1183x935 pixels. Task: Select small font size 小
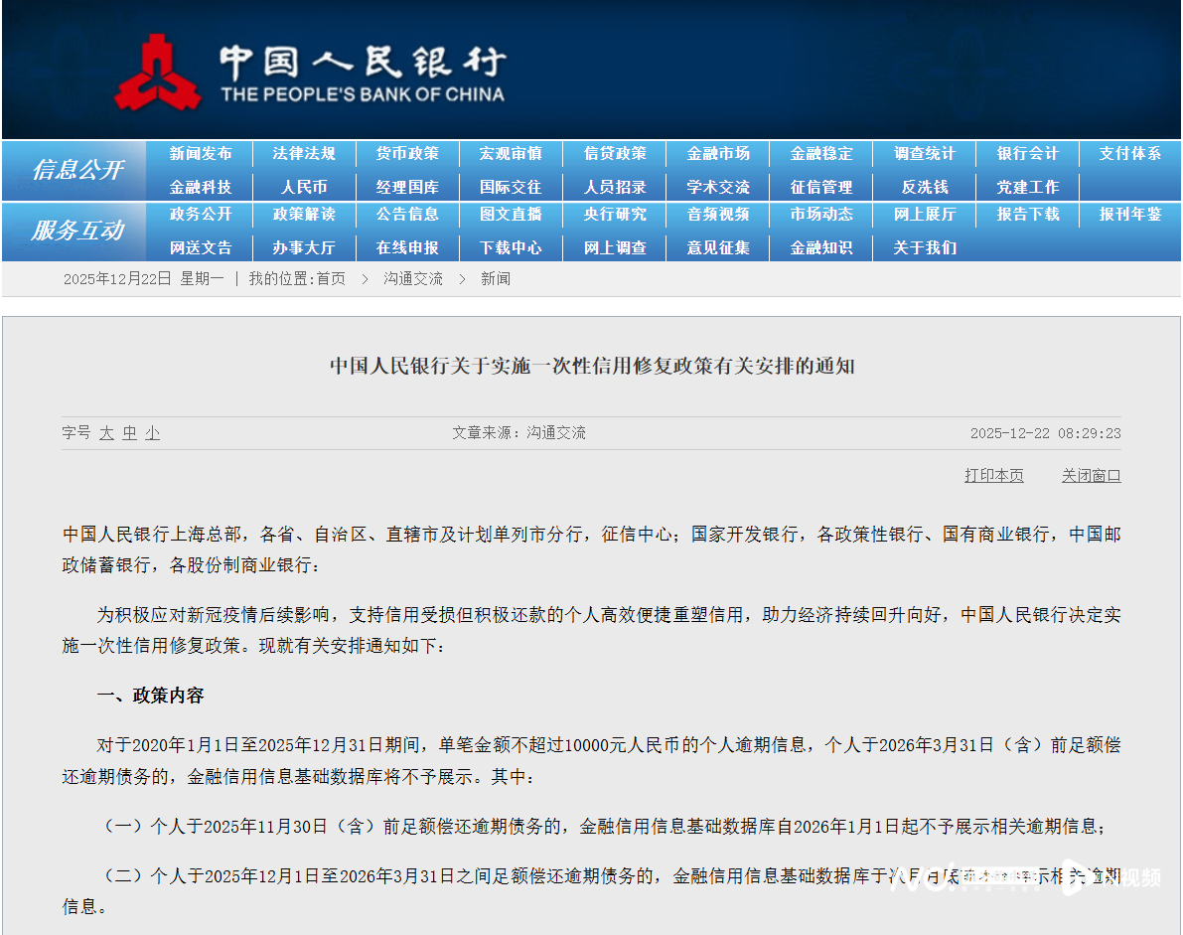coord(150,433)
